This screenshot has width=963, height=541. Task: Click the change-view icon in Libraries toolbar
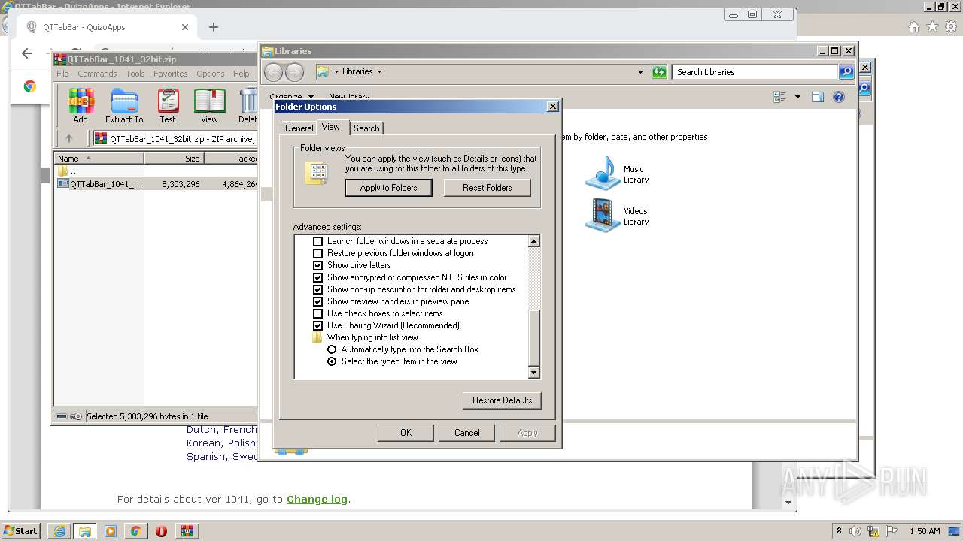pos(779,97)
